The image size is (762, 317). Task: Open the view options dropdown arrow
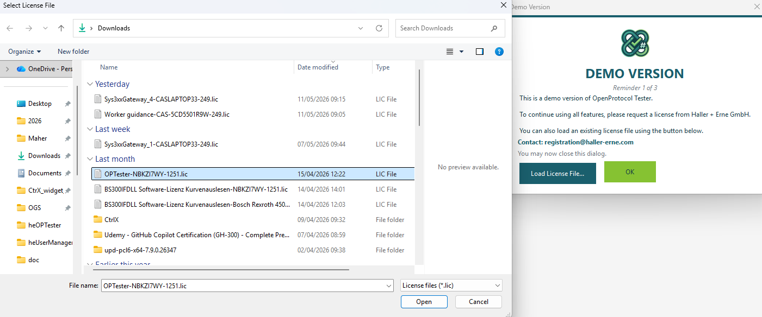pos(462,52)
